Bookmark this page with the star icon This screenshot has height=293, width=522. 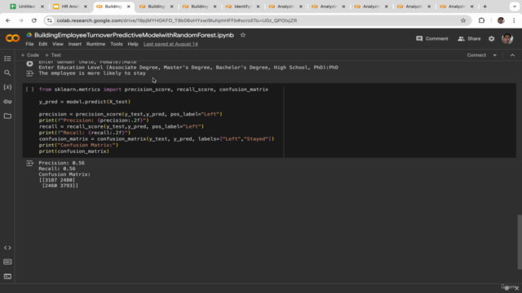tap(463, 20)
